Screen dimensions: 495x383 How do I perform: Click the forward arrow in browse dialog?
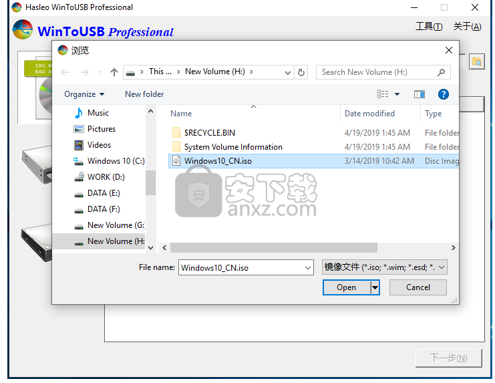point(84,72)
